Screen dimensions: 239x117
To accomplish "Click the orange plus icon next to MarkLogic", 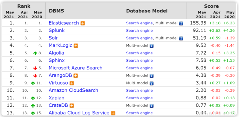I will tap(76, 46).
